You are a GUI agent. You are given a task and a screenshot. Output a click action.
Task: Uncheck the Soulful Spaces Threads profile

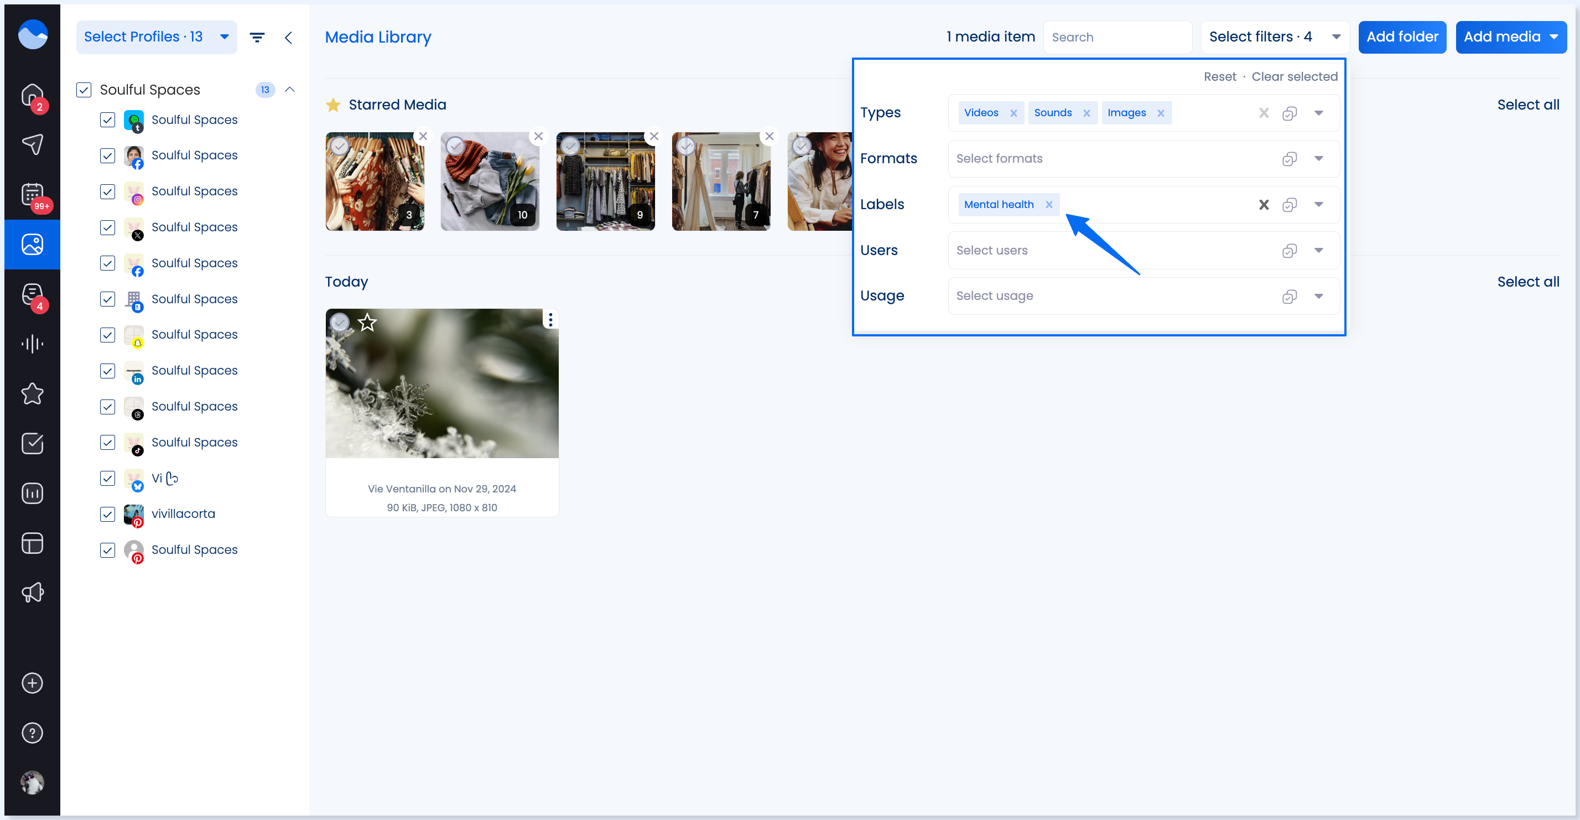click(x=107, y=407)
